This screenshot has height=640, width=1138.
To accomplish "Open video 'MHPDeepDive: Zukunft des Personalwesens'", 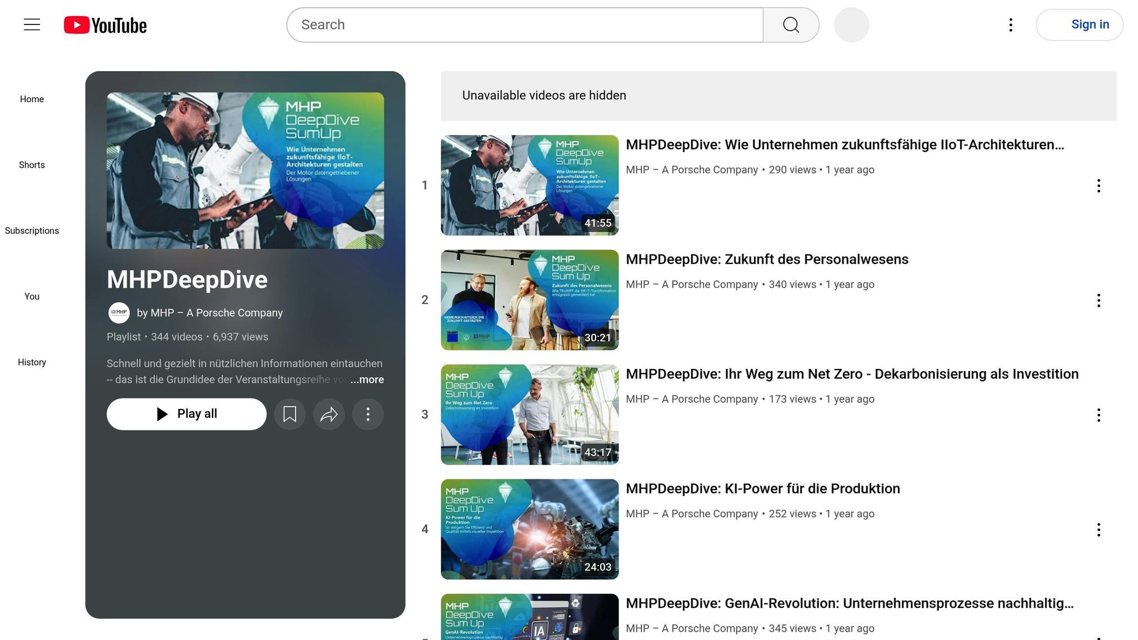I will [767, 259].
